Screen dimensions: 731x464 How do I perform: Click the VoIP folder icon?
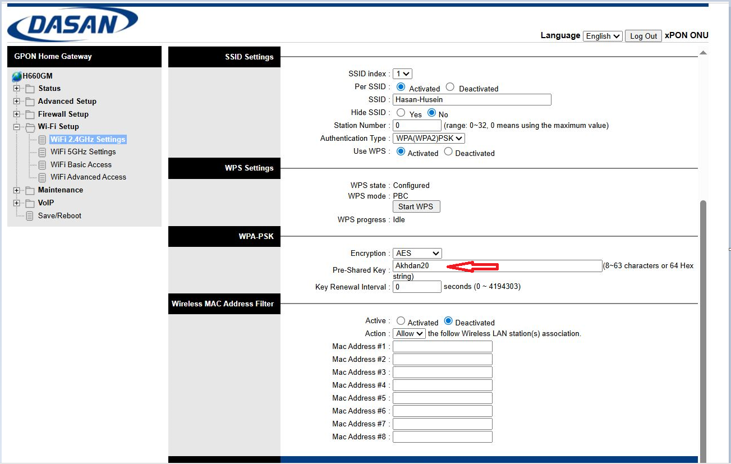pos(30,203)
